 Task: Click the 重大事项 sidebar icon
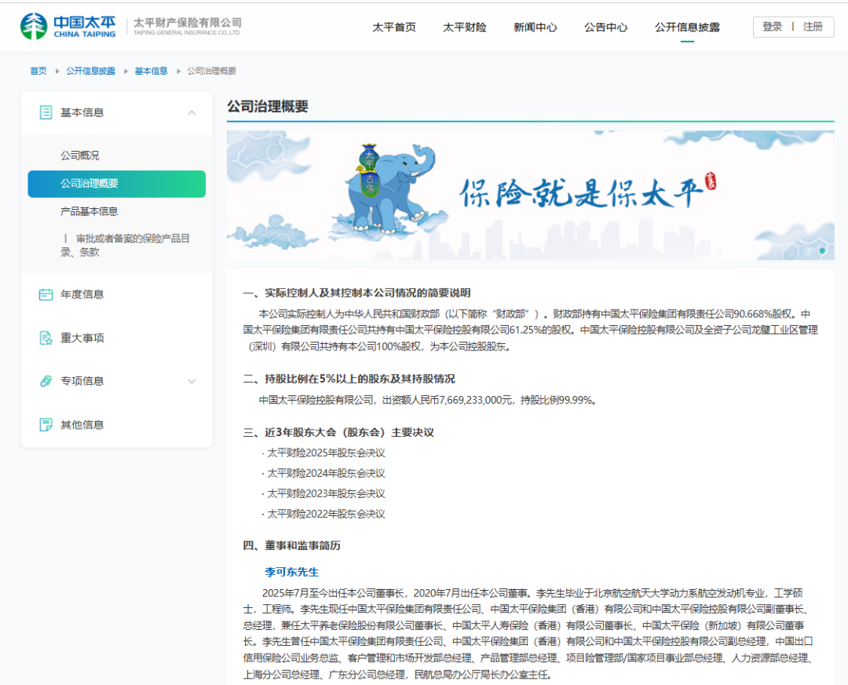46,338
